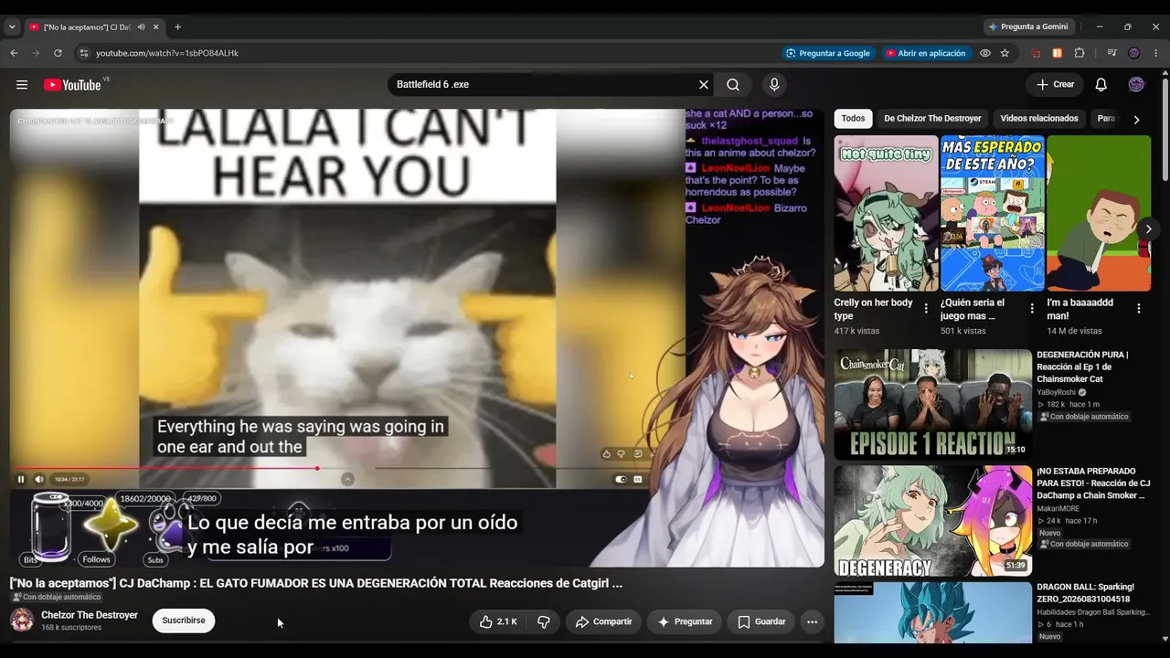Open the Degeneracy thumbnail video

932,521
